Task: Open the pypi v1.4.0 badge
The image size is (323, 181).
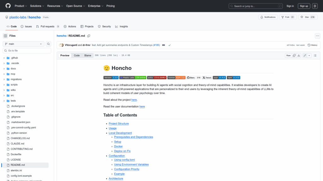Action: (219, 78)
